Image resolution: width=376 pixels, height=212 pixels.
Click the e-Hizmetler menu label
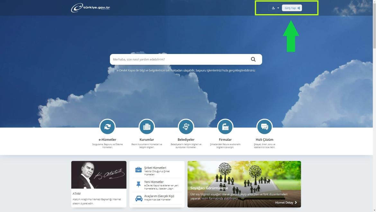(x=107, y=140)
